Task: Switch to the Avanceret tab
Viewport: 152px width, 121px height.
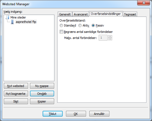Action: point(81,14)
